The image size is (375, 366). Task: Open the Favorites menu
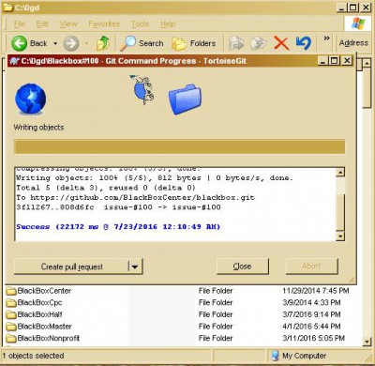(104, 24)
